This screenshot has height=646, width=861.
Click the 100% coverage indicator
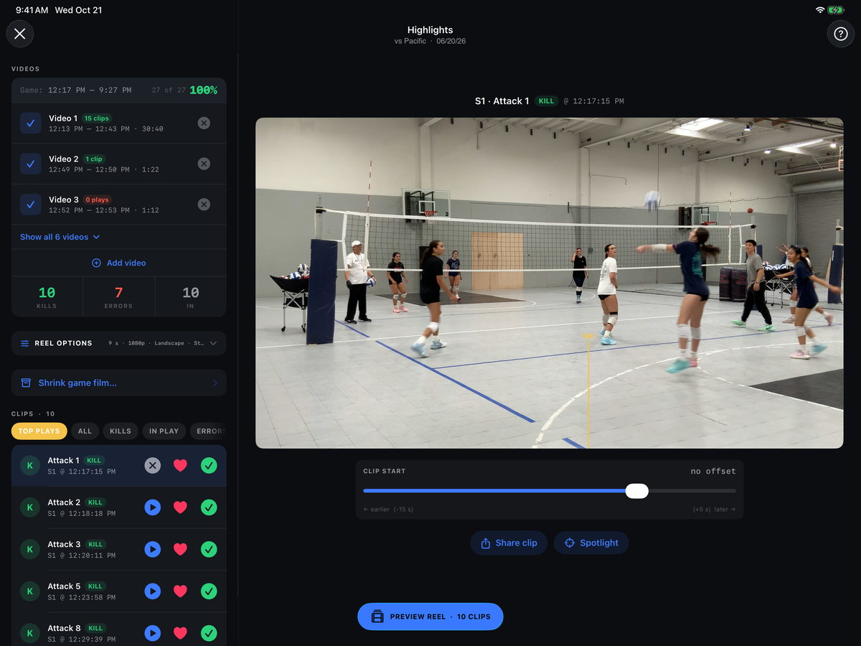[204, 90]
